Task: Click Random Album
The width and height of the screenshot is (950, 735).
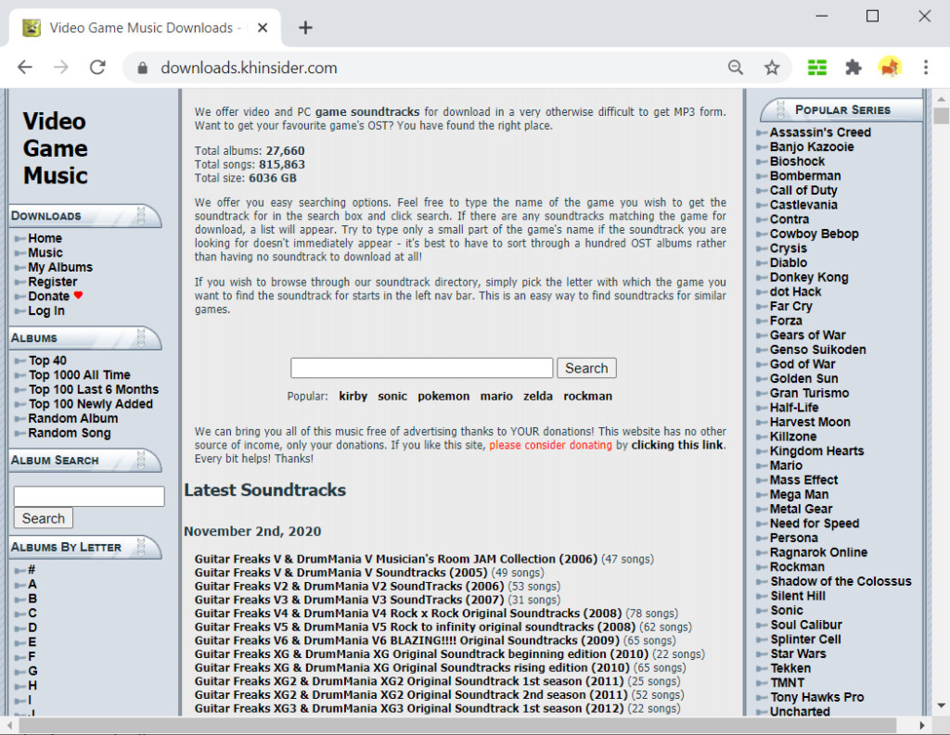Action: (72, 418)
